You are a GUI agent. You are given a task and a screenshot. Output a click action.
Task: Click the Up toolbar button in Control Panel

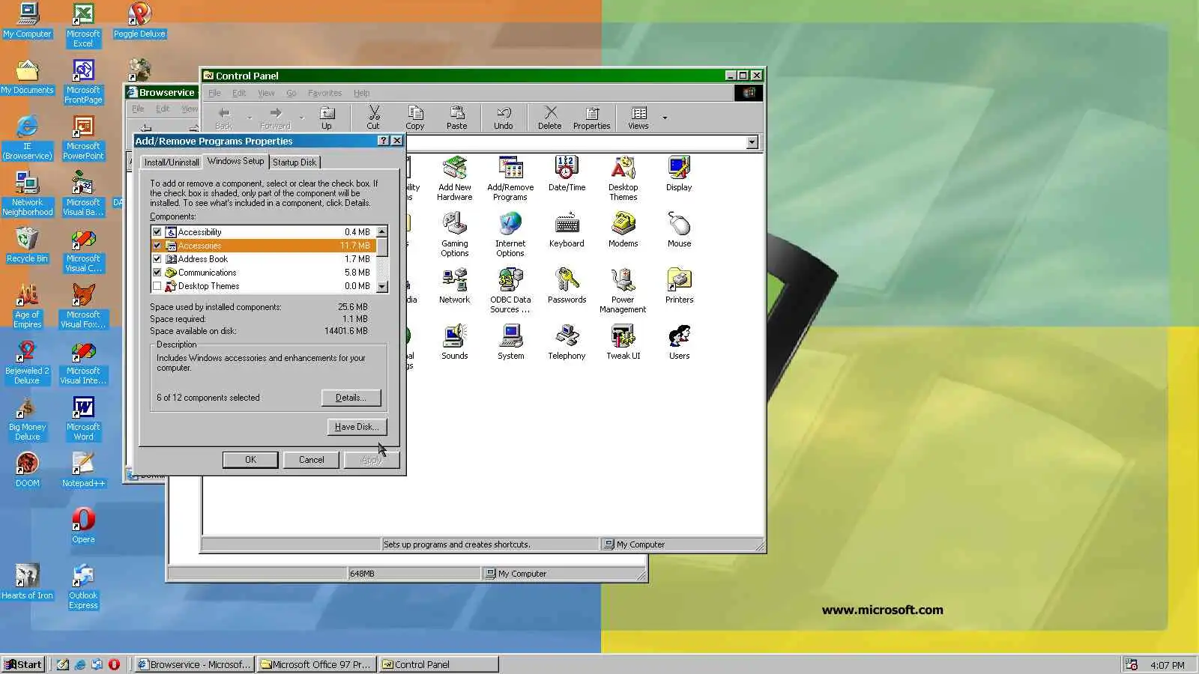click(327, 118)
